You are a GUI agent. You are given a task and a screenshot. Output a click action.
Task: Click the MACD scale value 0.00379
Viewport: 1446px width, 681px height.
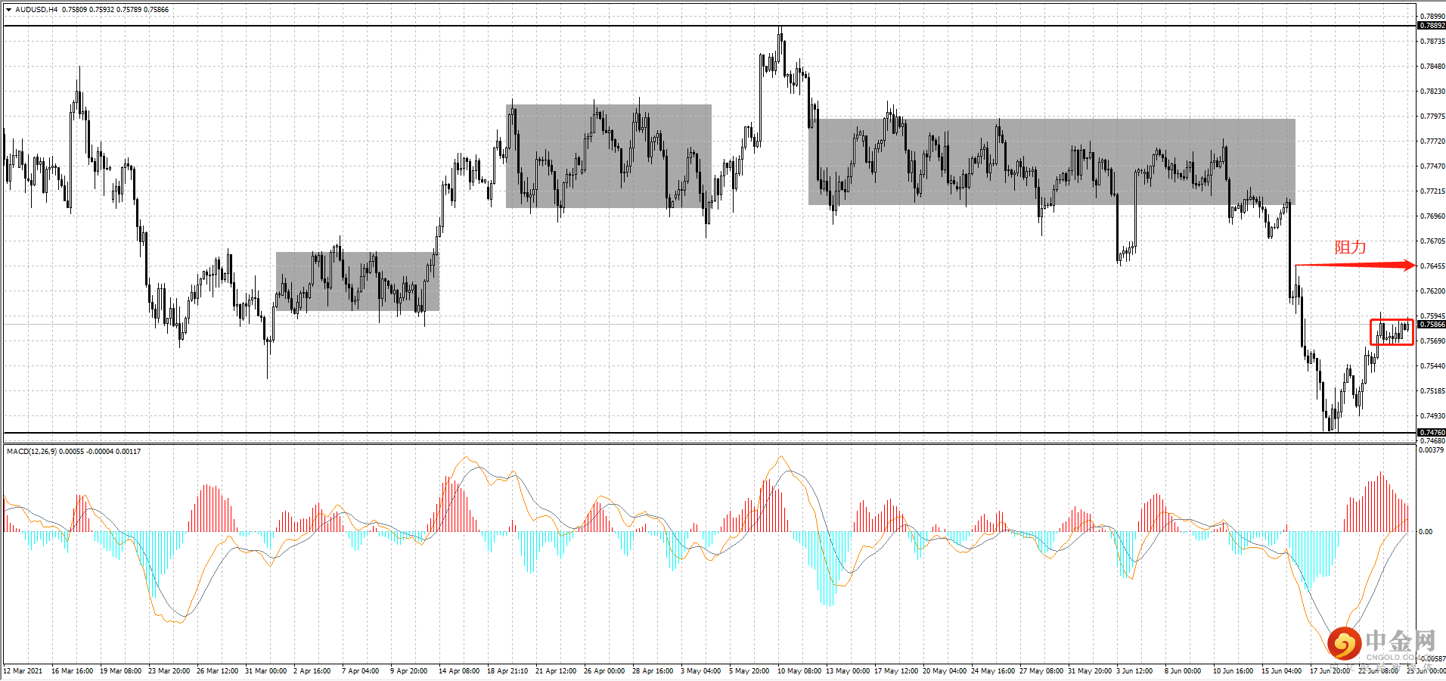(1432, 450)
